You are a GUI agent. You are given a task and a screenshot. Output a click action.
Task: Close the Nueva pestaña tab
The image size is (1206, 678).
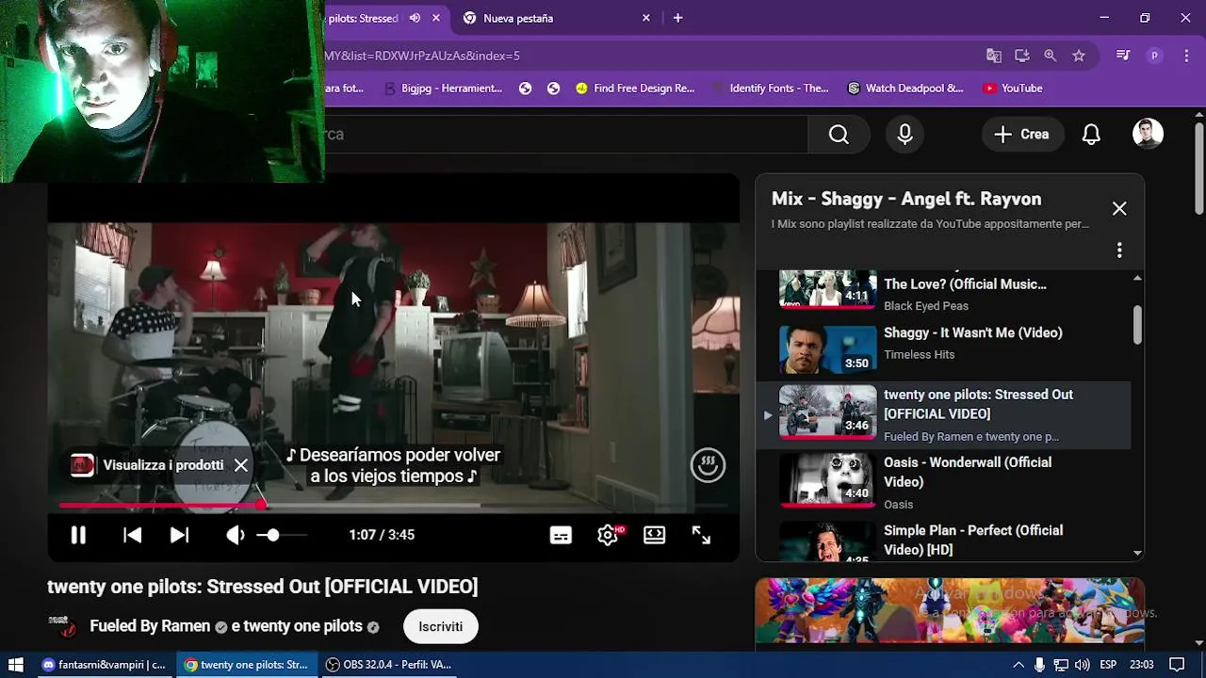646,18
